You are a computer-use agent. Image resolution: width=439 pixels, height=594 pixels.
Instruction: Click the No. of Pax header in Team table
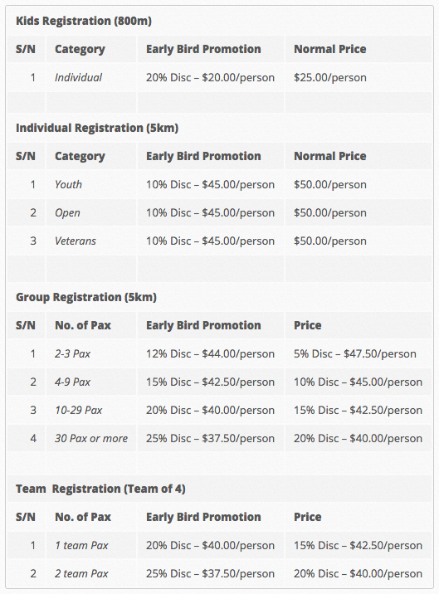tap(83, 517)
